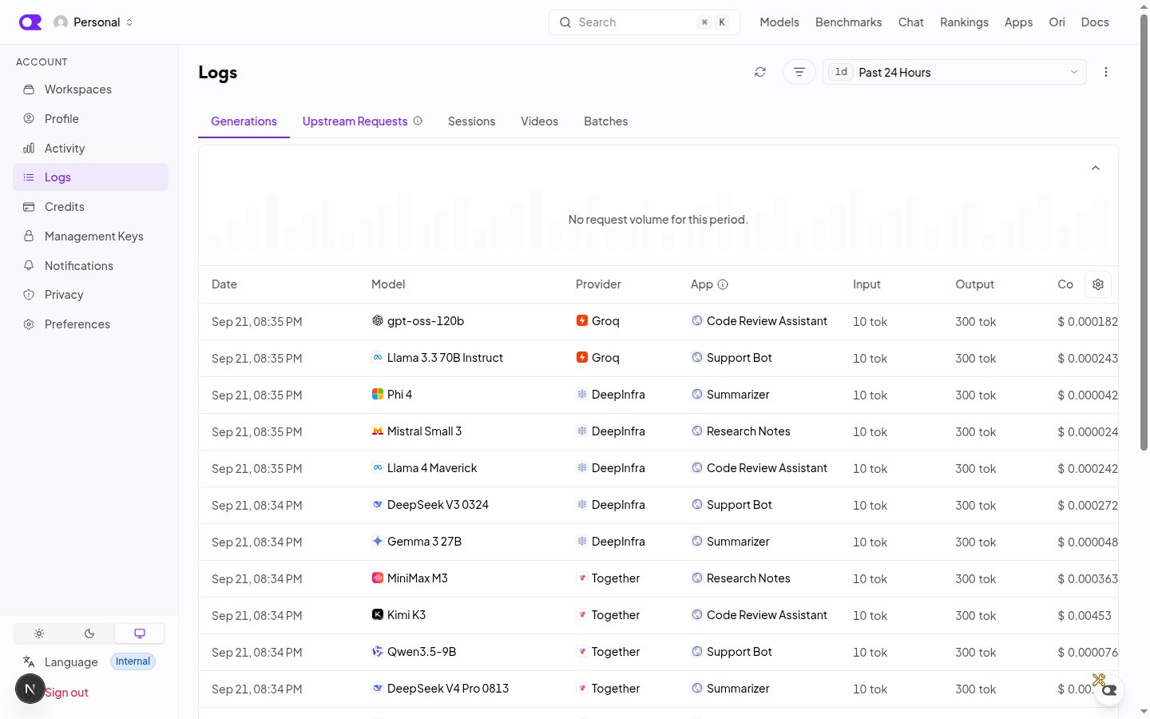Screen dimensions: 1150x719
Task: Click Llama 4 Maverick model name
Action: [x=432, y=468]
